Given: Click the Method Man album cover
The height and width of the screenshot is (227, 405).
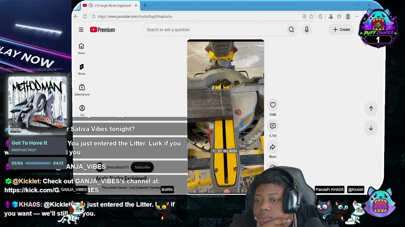Looking at the screenshot, I should [37, 106].
